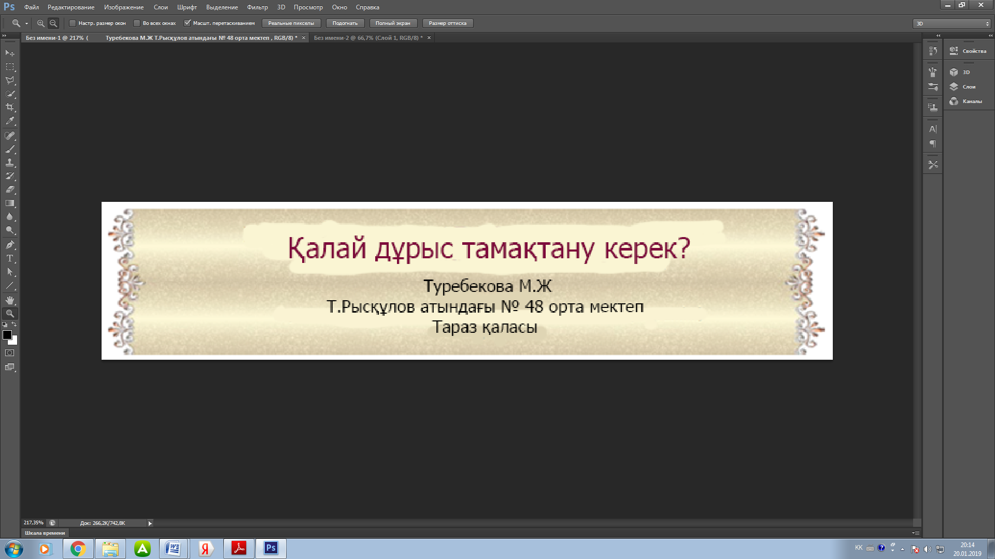This screenshot has width=995, height=559.
Task: Select the Crop tool
Action: click(x=10, y=107)
